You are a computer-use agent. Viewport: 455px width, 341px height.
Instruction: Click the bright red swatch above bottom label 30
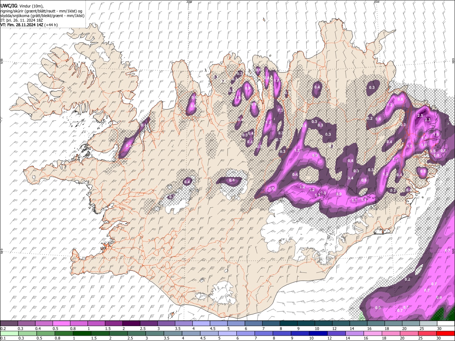[x=446, y=334]
